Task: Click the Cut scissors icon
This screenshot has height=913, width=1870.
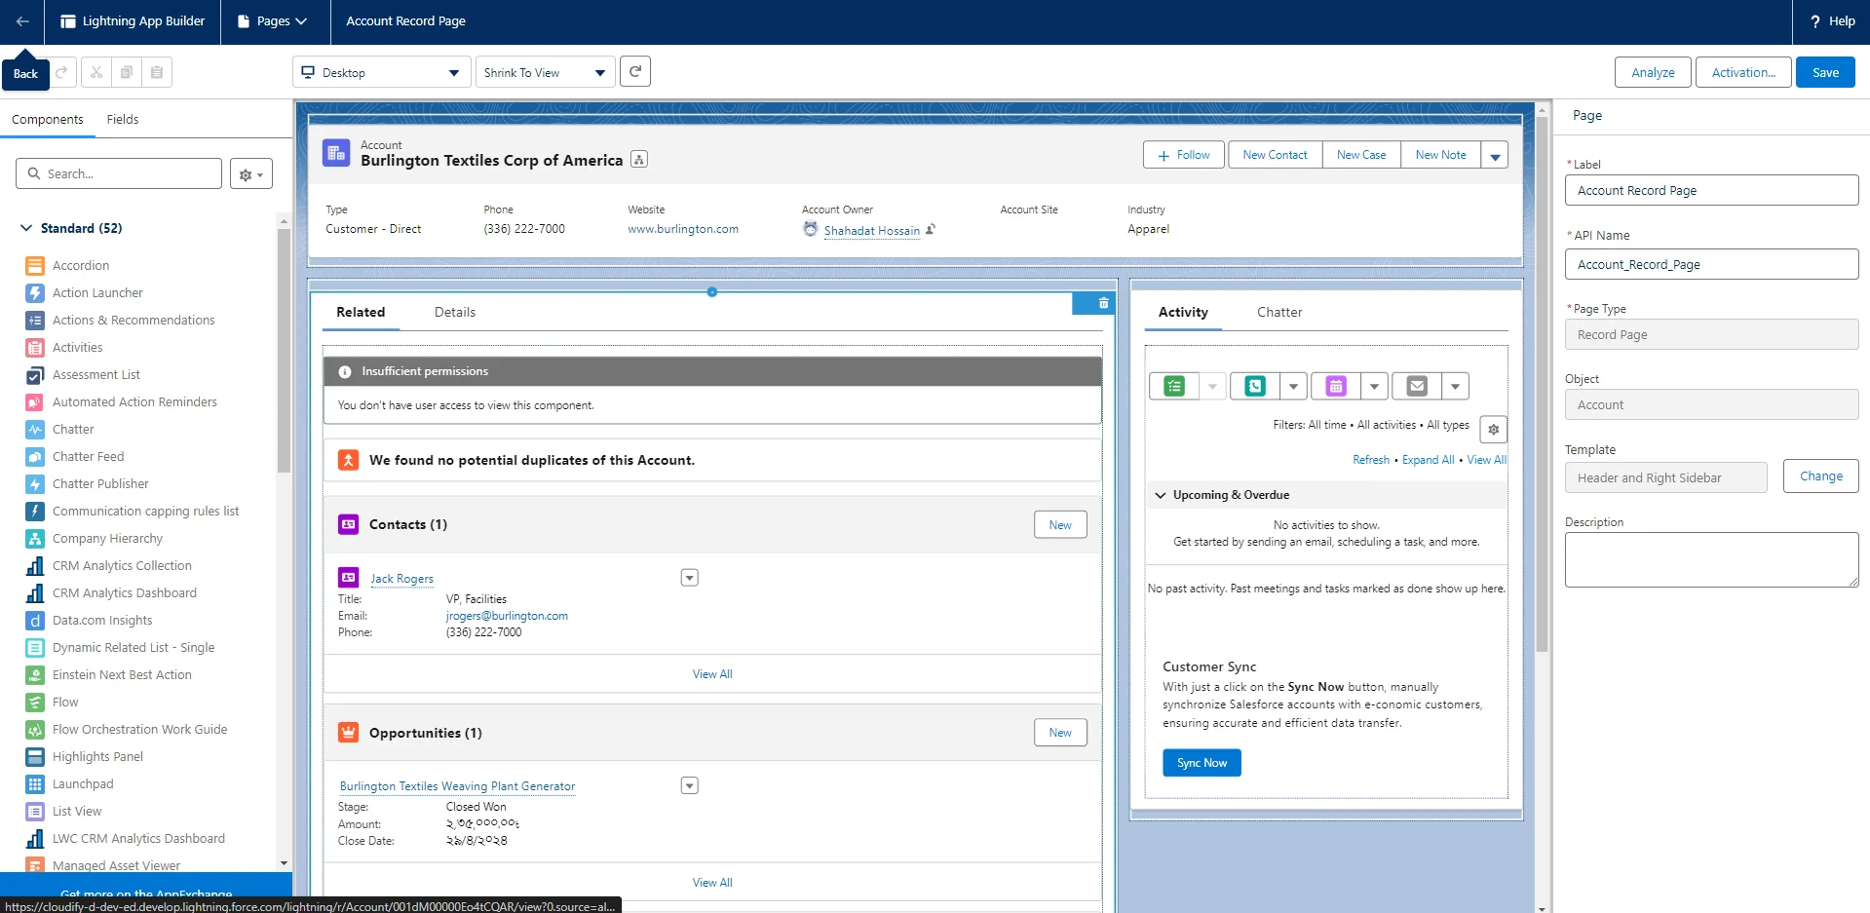Action: (95, 72)
